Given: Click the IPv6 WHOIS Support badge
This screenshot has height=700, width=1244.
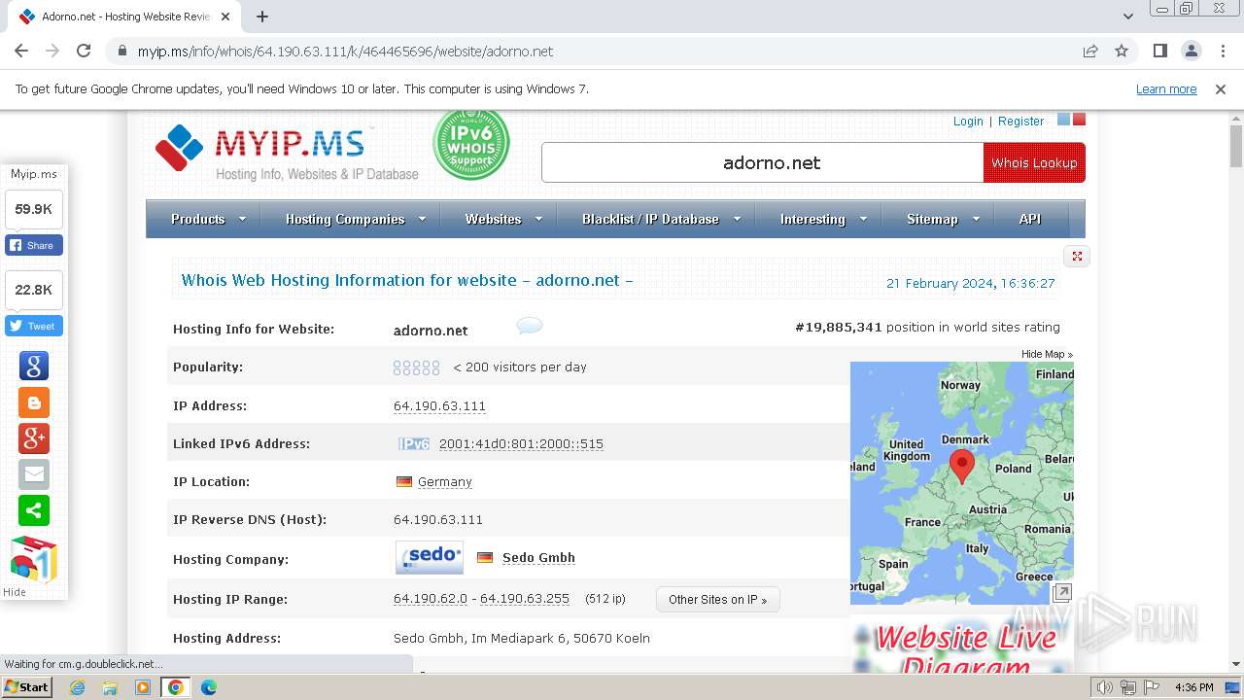Looking at the screenshot, I should 471,144.
